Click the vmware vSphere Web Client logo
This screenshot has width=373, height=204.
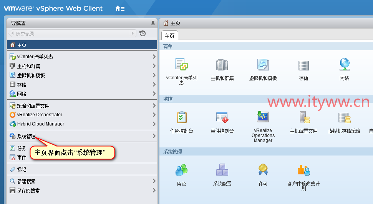point(53,8)
